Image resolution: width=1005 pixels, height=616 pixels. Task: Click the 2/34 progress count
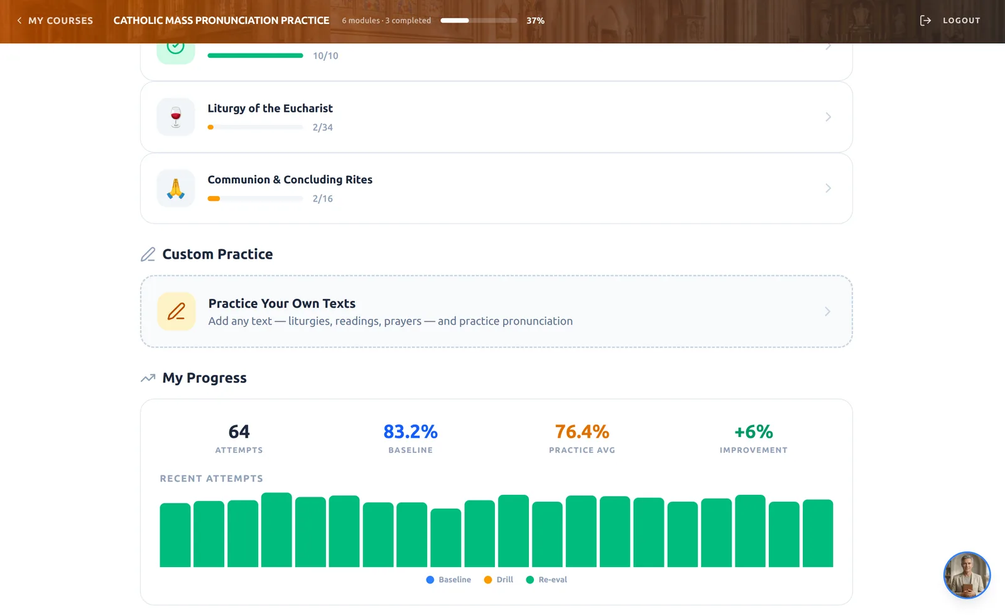pos(323,127)
